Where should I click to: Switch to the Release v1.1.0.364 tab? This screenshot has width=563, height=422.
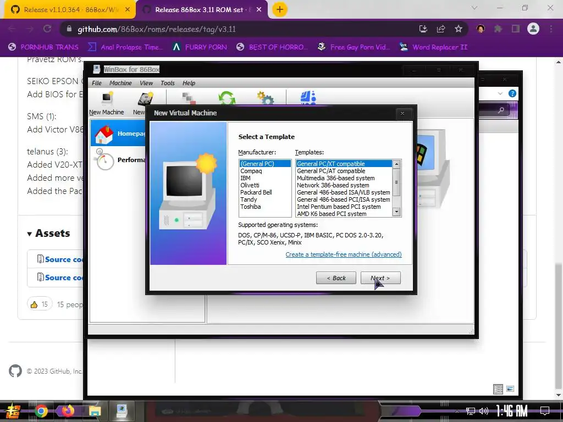(x=70, y=10)
